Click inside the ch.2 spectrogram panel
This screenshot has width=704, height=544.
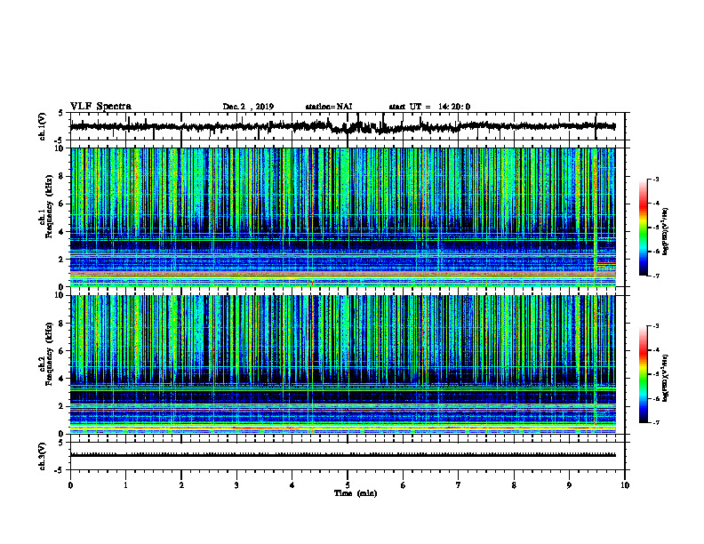pos(342,364)
